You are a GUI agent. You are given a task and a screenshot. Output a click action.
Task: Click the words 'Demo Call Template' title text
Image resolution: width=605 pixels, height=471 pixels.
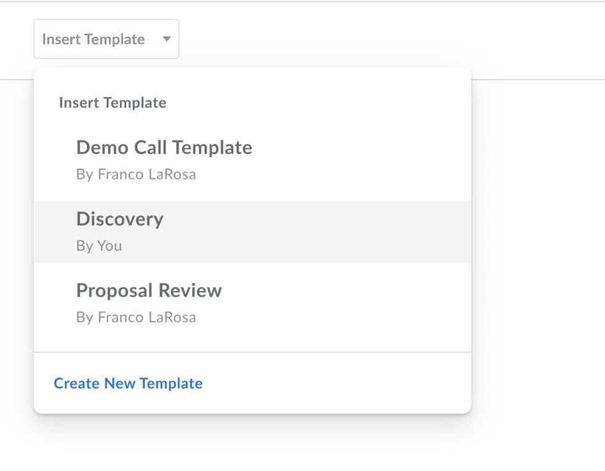[164, 147]
